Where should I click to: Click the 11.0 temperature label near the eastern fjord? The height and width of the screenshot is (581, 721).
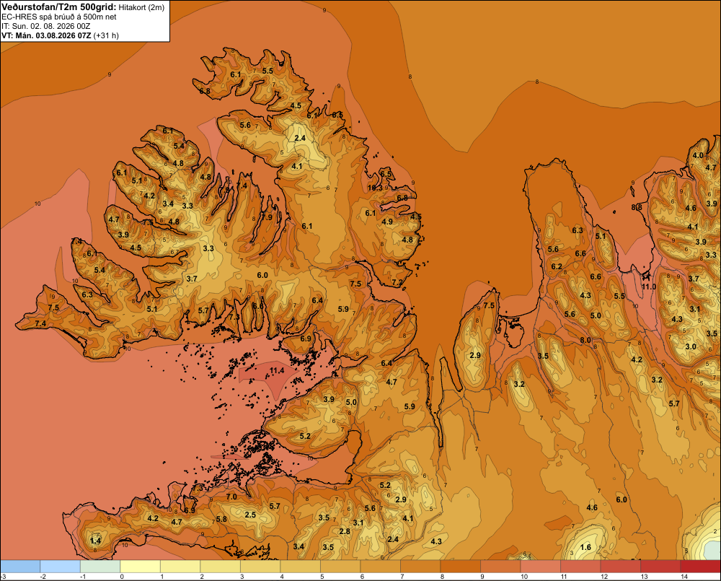649,287
